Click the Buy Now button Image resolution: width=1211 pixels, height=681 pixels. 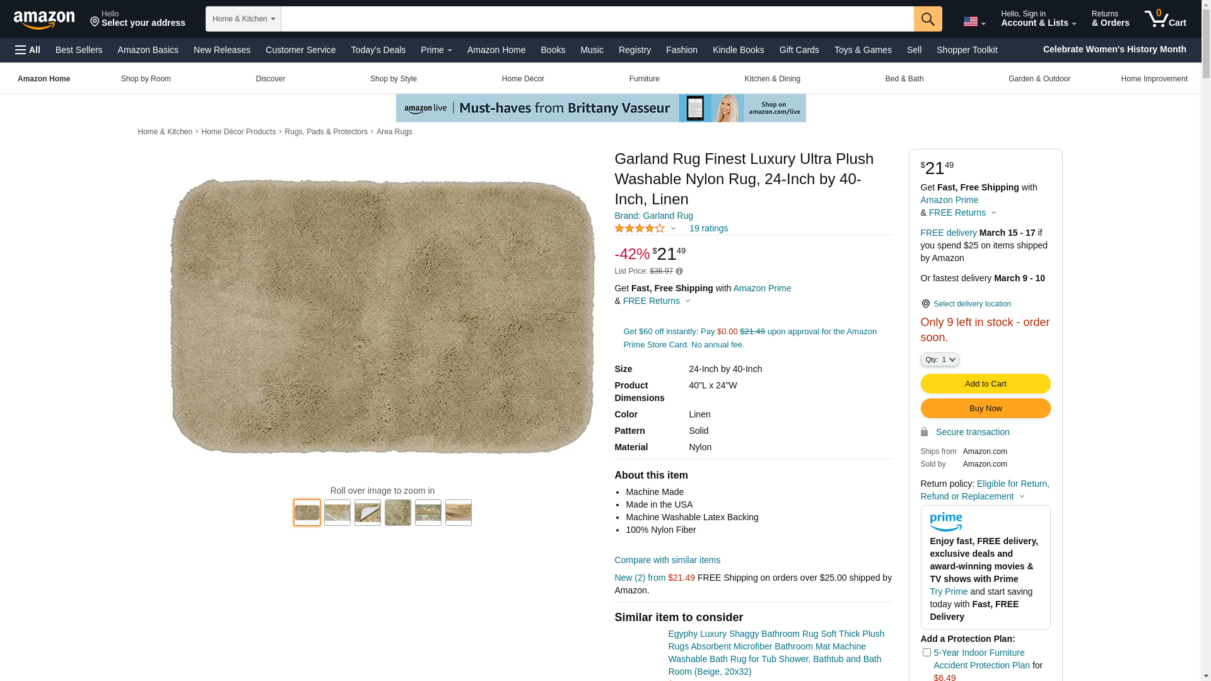pos(985,409)
